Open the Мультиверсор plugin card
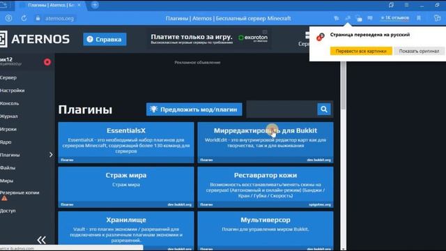Viewport: 446px width, 251px height. click(x=266, y=231)
